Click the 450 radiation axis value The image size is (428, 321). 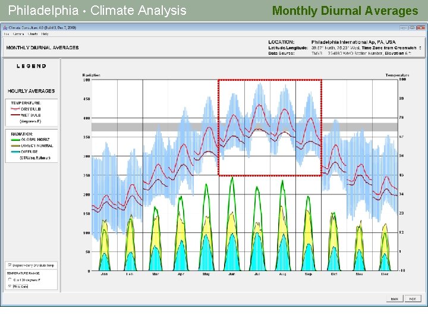87,99
